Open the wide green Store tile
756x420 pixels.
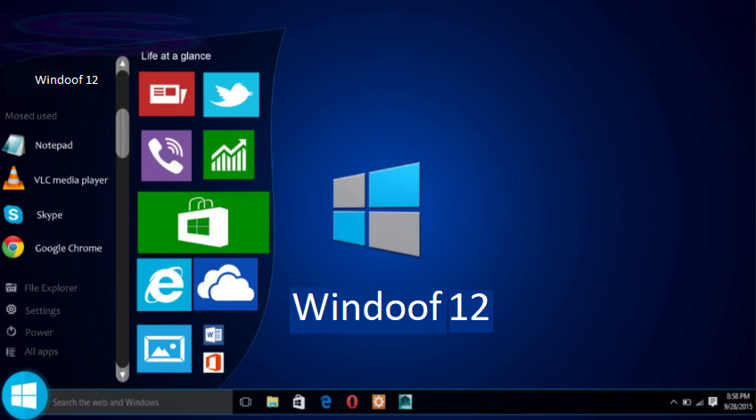(x=203, y=222)
